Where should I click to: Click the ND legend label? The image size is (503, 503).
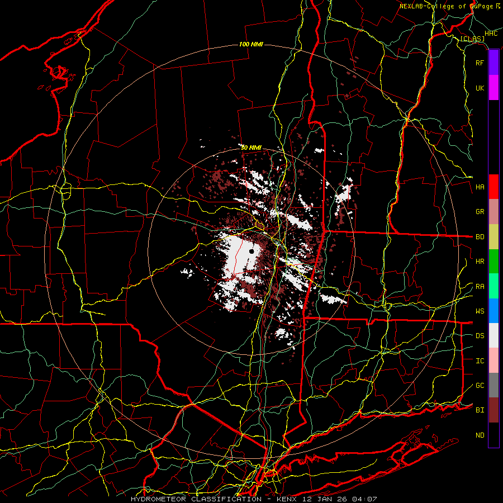pos(480,435)
